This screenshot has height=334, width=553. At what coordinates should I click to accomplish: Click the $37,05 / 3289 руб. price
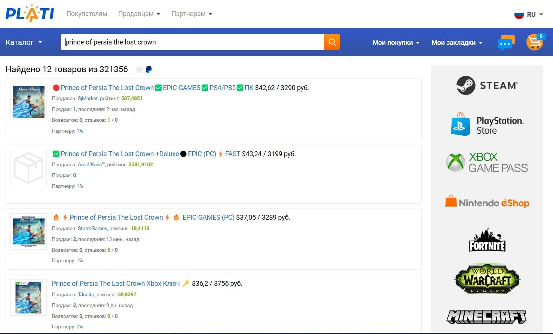[x=263, y=217]
